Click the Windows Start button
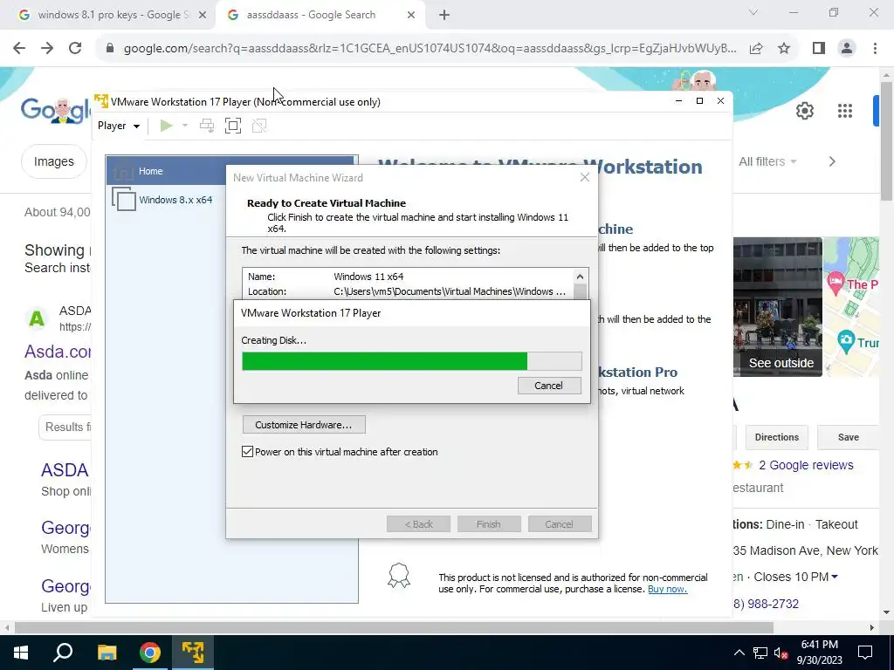The height and width of the screenshot is (670, 894). (21, 653)
